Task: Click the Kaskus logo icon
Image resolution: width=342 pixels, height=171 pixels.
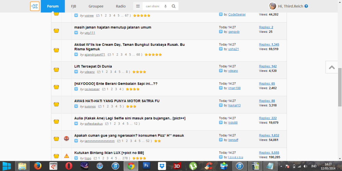Action: (x=35, y=6)
